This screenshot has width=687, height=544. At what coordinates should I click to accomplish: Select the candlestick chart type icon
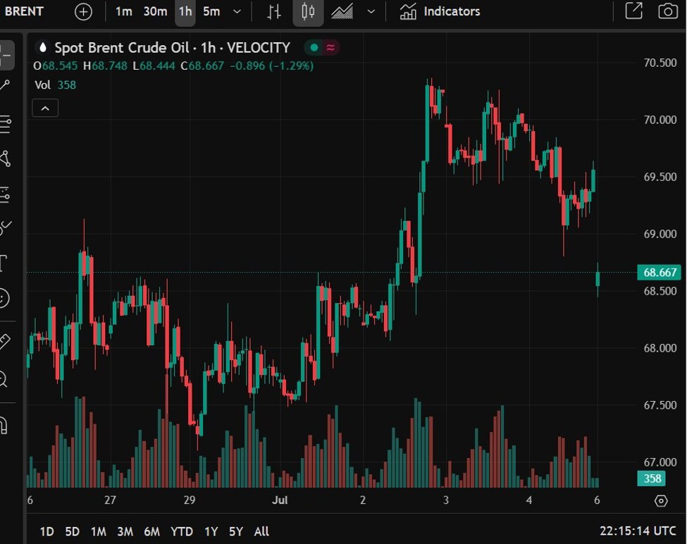pos(308,11)
